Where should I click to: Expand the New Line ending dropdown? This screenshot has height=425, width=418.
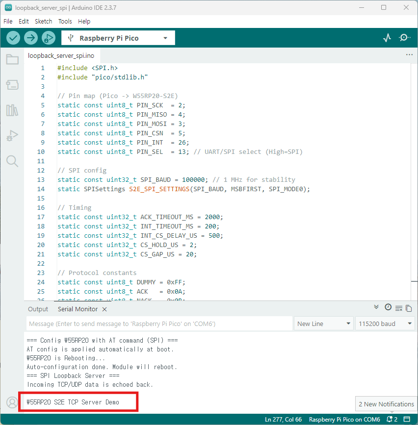click(324, 324)
